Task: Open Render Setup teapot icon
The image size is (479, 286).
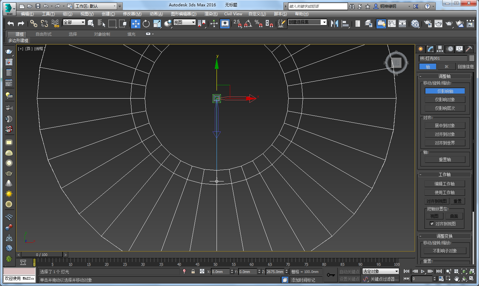Action: coord(428,23)
